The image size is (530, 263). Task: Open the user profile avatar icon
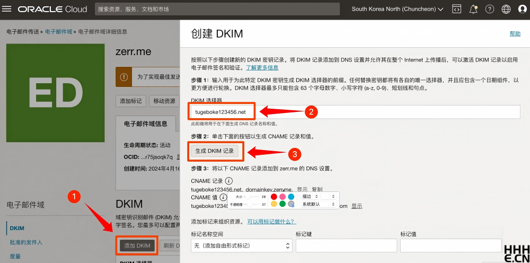pyautogui.click(x=523, y=9)
